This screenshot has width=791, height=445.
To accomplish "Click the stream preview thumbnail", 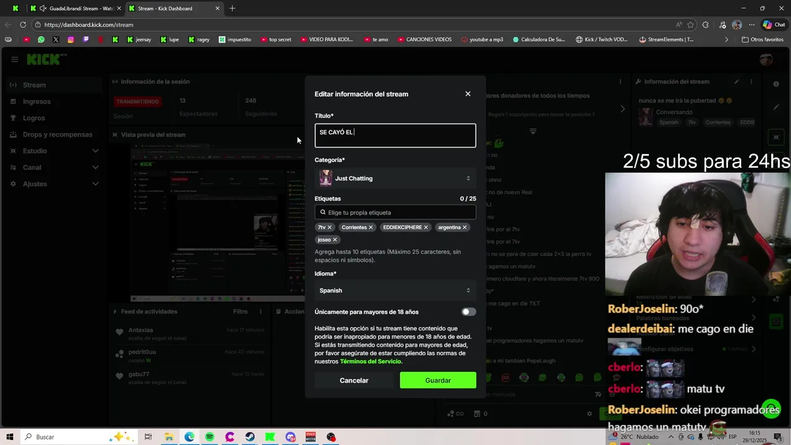I will [218, 223].
